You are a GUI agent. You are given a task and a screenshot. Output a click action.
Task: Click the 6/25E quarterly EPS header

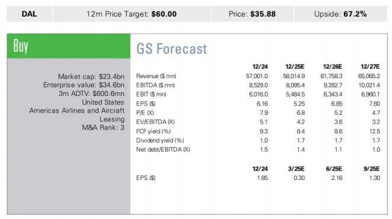334,169
